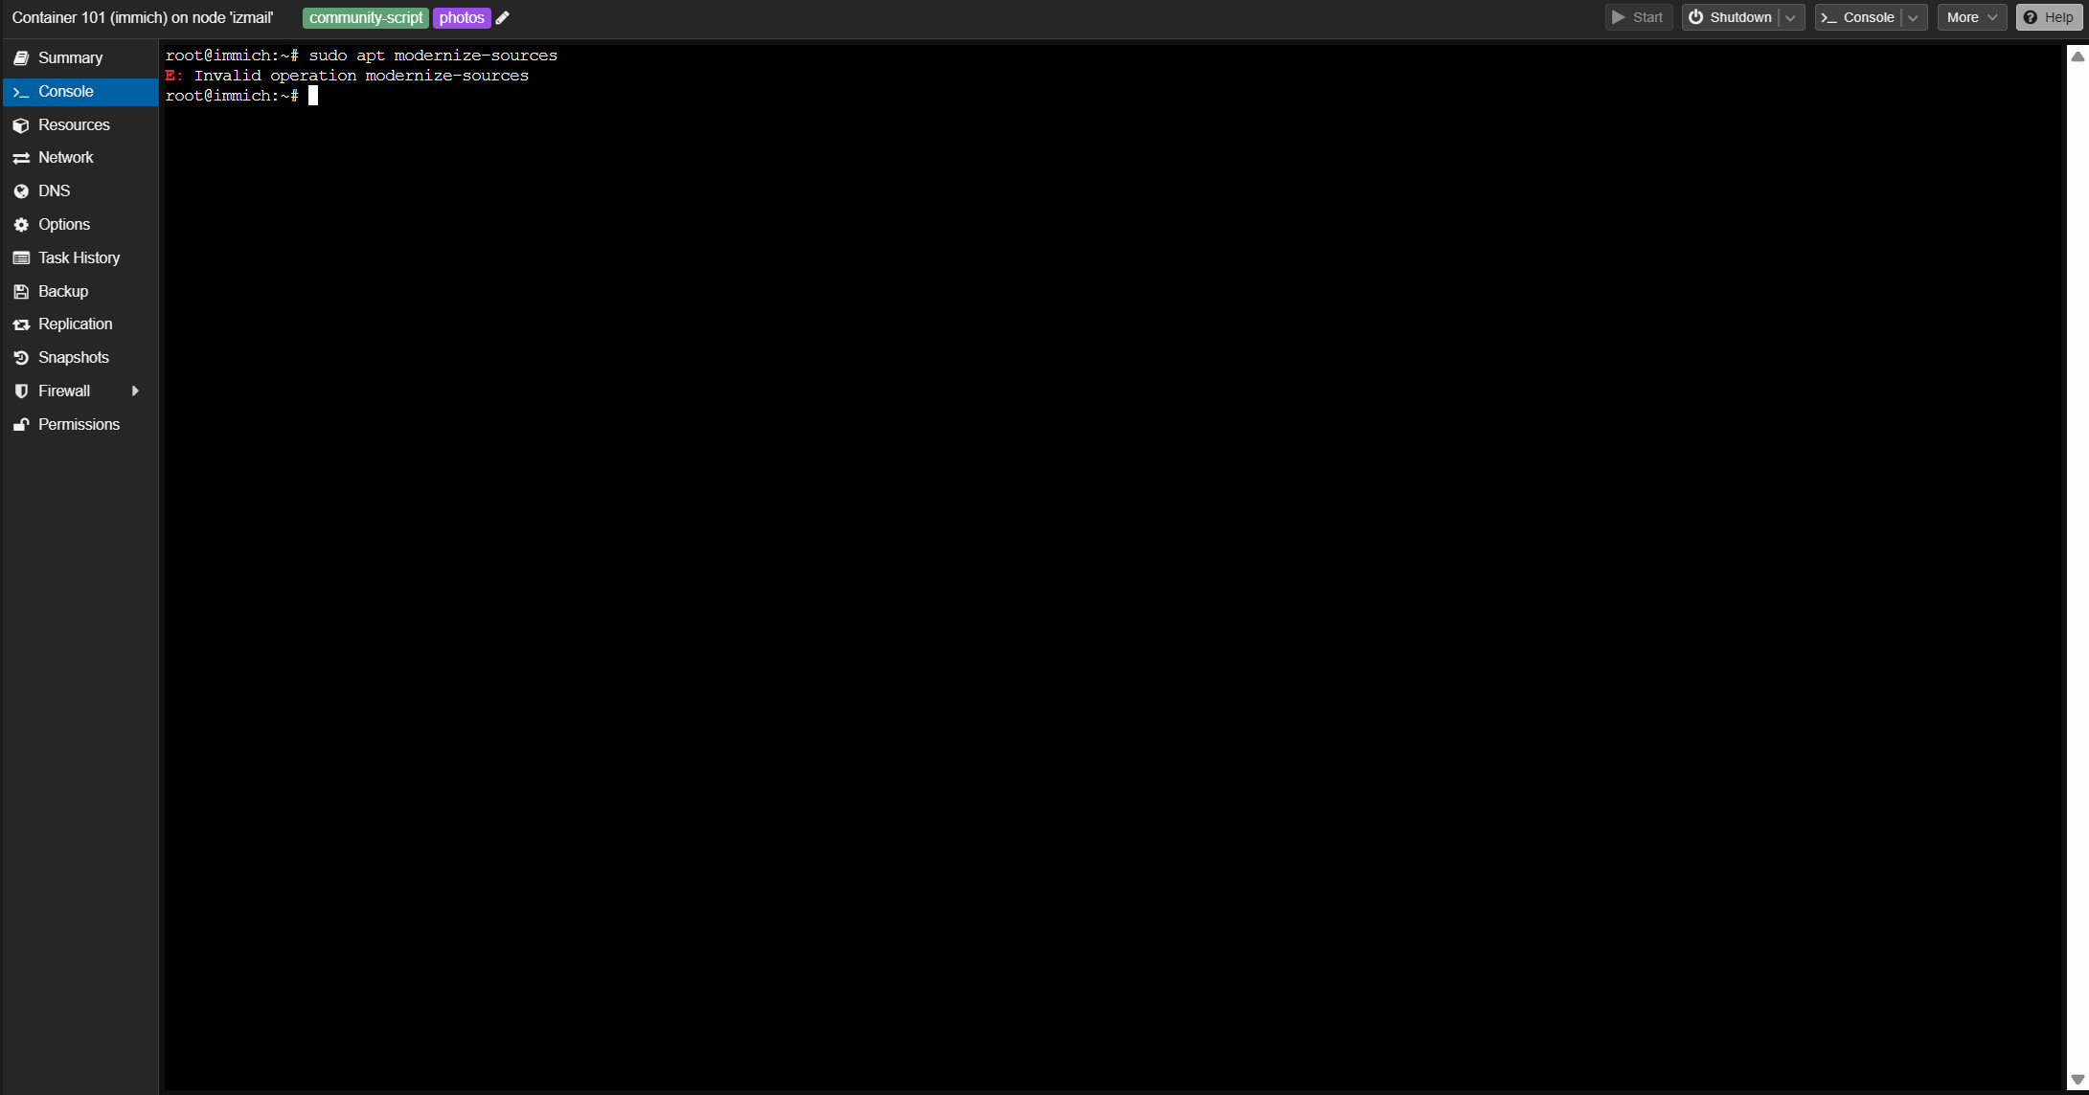
Task: Click the terminal scrollbar down arrow
Action: 2077,1080
